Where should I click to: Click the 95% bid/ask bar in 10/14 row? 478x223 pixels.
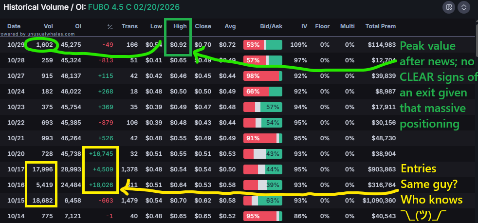point(263,216)
